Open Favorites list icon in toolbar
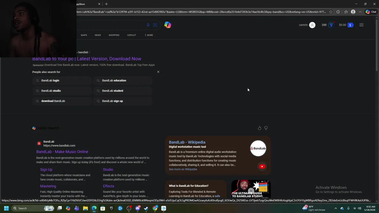The height and width of the screenshot is (213, 379). click(x=346, y=12)
